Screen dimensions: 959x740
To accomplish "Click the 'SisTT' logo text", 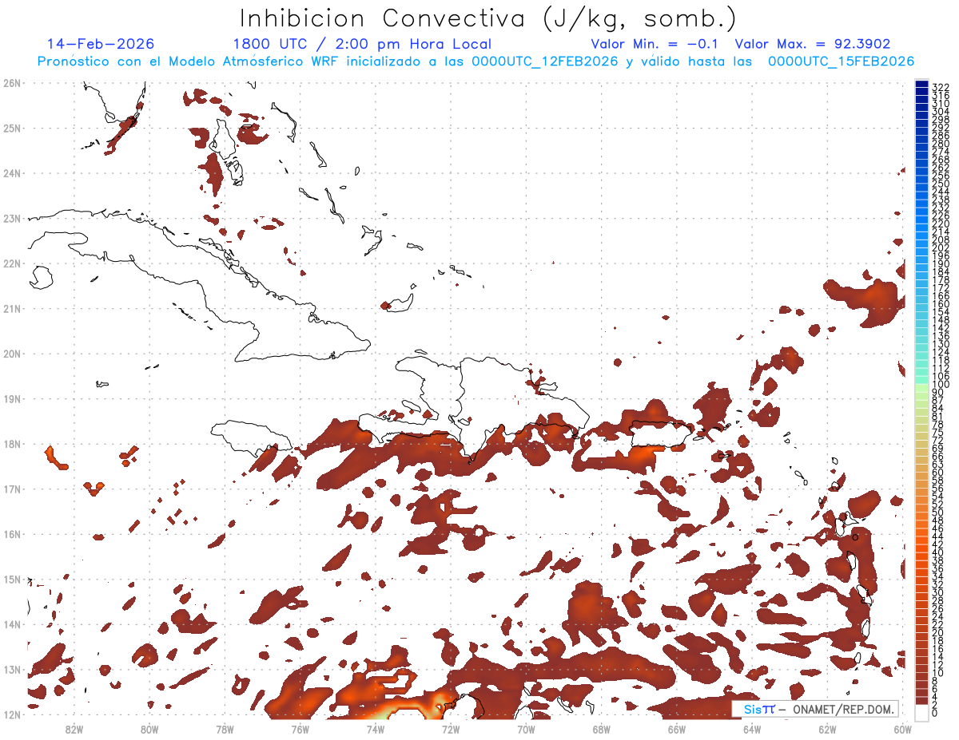I will coord(758,710).
